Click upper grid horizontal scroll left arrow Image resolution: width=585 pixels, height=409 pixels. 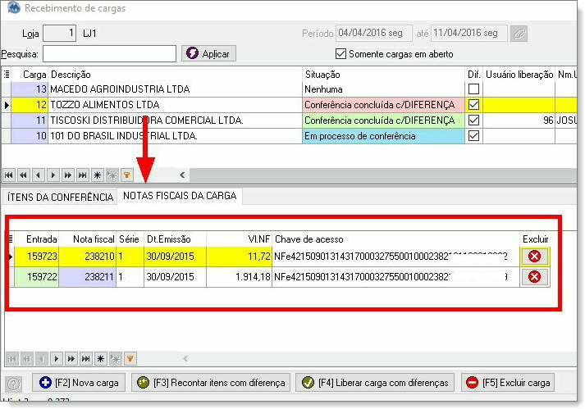182,175
